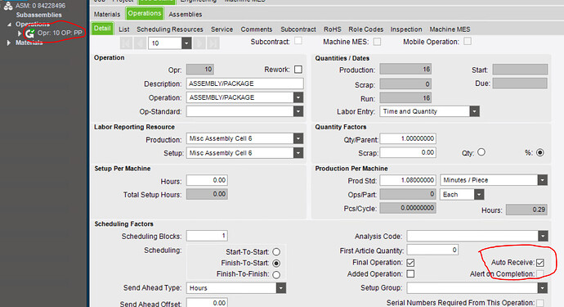The width and height of the screenshot is (564, 307).
Task: Open the Subcontract sub-tab
Action: click(x=298, y=29)
